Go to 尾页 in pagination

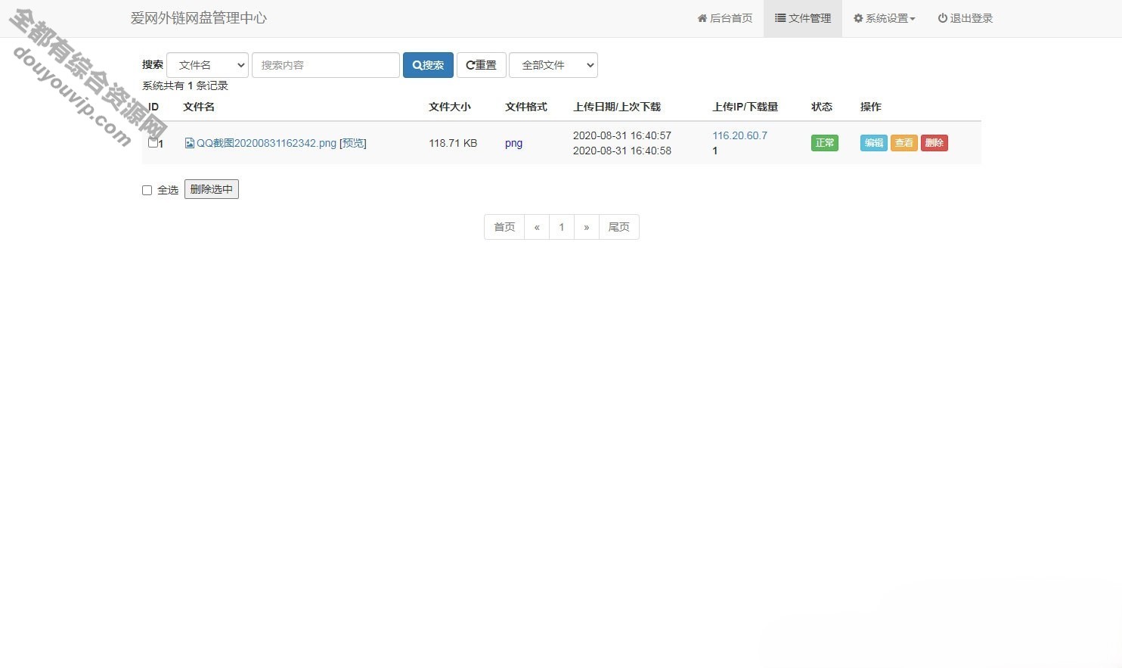click(x=619, y=227)
